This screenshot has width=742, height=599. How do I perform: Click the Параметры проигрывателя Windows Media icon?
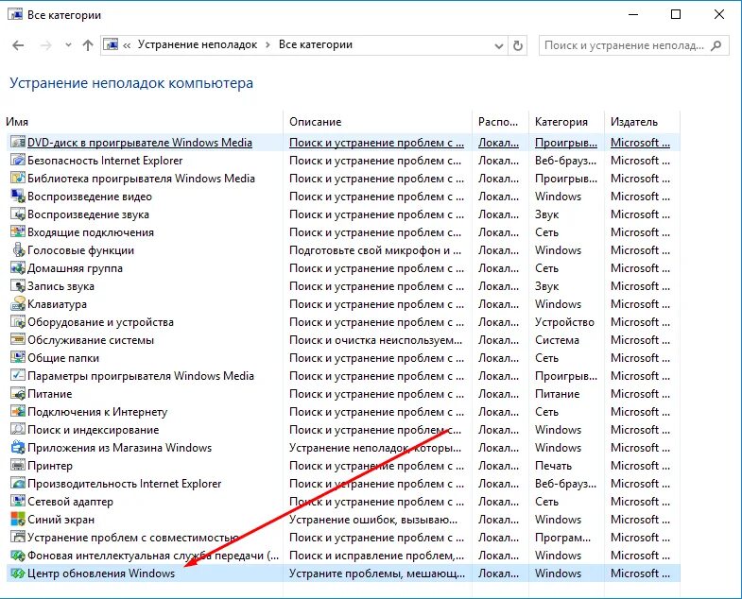[18, 376]
